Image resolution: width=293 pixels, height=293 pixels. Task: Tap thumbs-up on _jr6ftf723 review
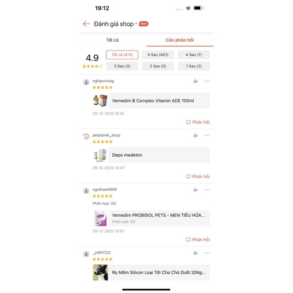(x=196, y=252)
